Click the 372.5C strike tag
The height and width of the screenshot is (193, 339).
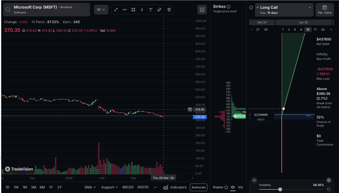tap(239, 116)
